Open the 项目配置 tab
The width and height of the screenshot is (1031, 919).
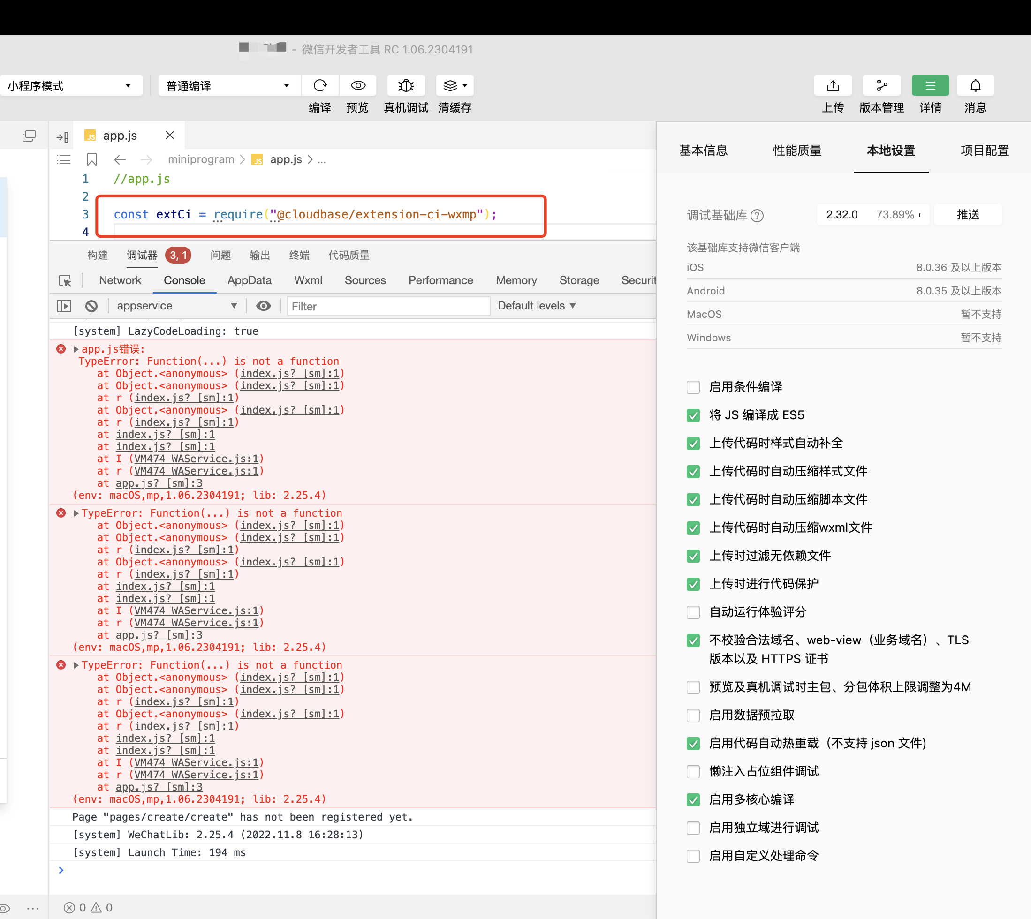coord(984,151)
